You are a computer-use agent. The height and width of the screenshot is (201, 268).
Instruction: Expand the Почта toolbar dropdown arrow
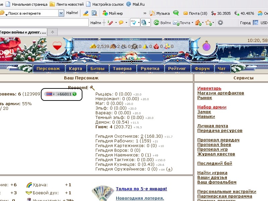[193, 23]
